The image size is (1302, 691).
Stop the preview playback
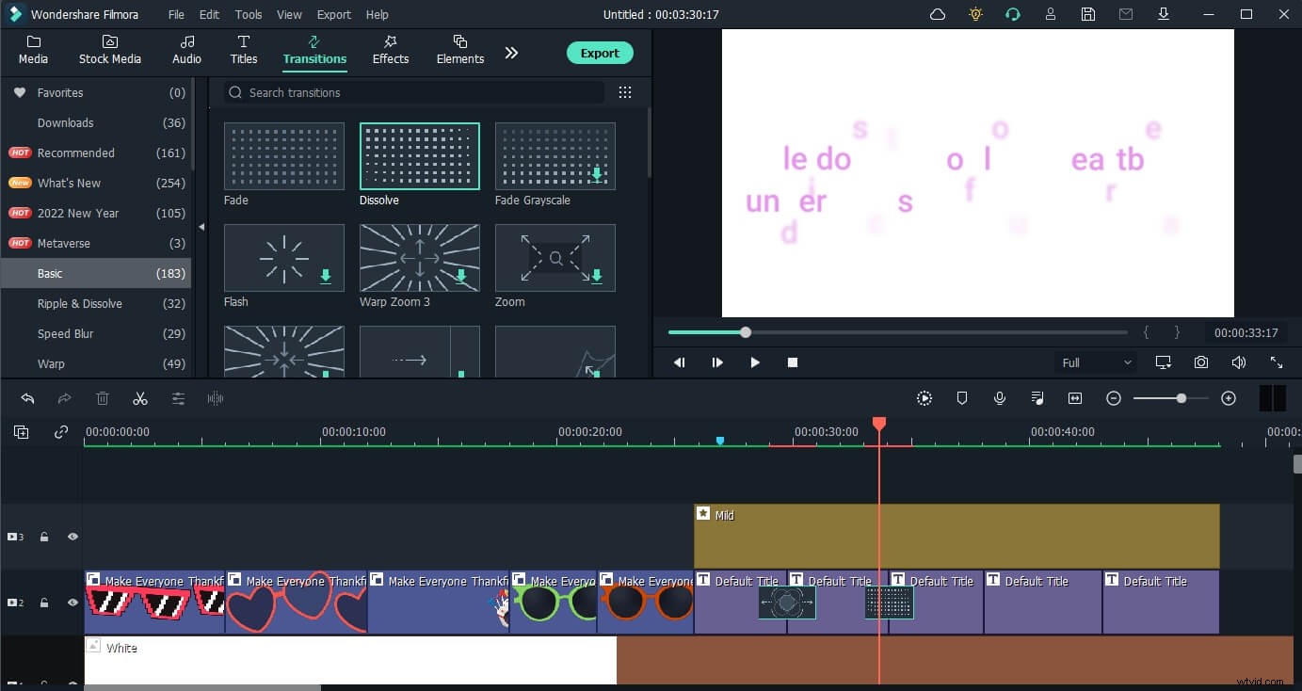793,362
